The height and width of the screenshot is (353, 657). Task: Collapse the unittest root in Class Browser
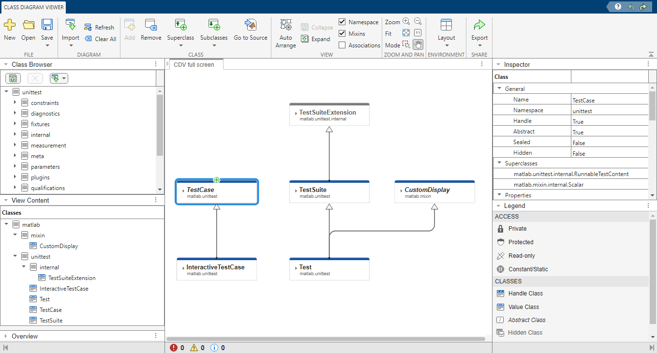6,92
